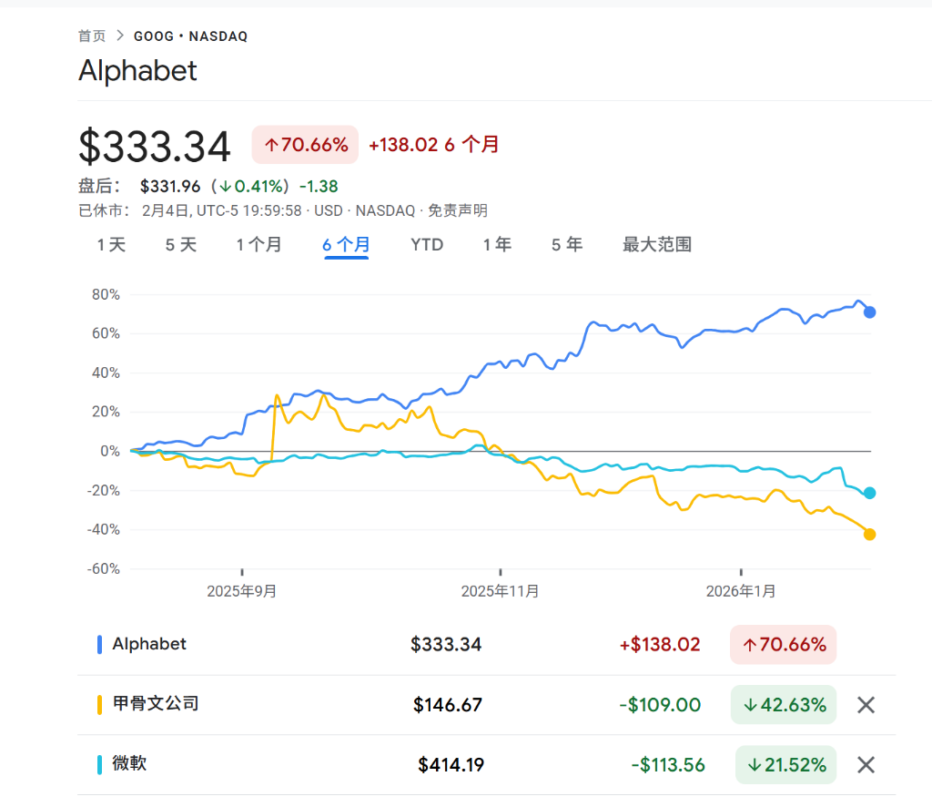This screenshot has width=932, height=807.
Task: Select the 1 天 time range
Action: click(x=111, y=244)
